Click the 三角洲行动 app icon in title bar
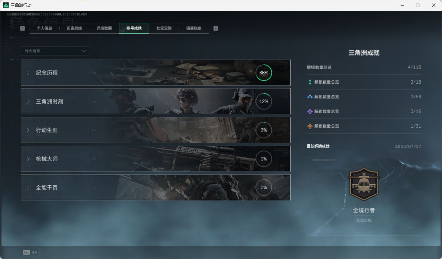The height and width of the screenshot is (259, 442). click(x=6, y=5)
